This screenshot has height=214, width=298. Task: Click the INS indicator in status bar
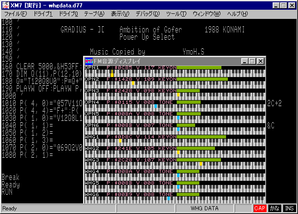[289, 208]
